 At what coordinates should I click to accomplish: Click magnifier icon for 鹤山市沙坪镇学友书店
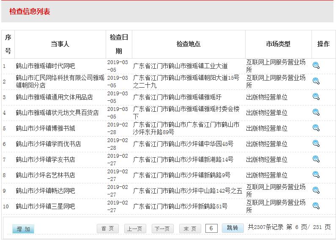click(316, 159)
